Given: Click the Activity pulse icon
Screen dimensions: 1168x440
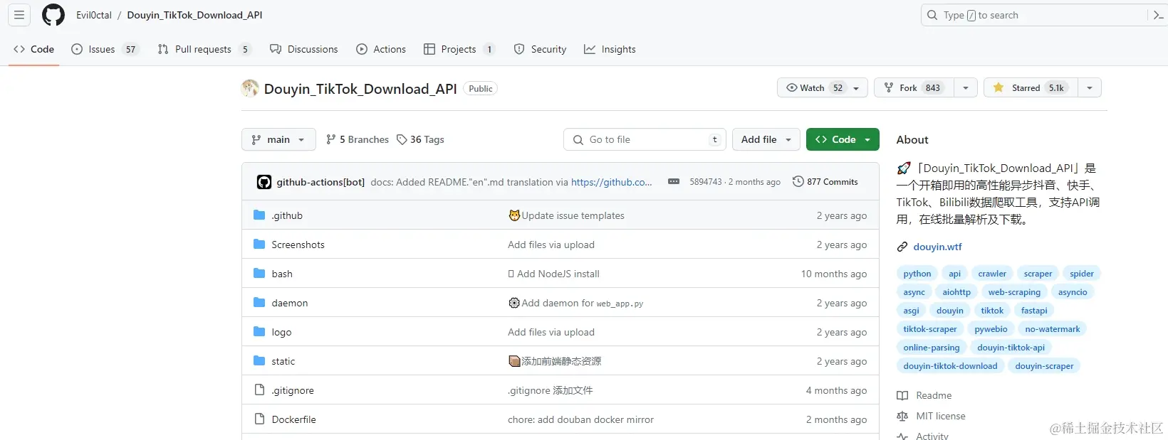Looking at the screenshot, I should [902, 436].
